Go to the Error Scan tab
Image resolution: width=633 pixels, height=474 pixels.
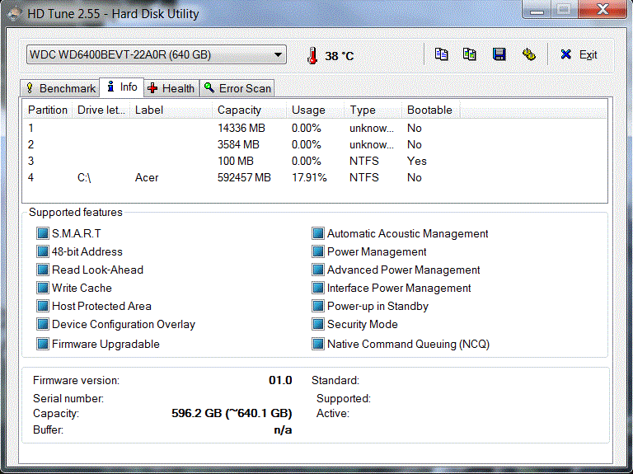click(x=237, y=88)
